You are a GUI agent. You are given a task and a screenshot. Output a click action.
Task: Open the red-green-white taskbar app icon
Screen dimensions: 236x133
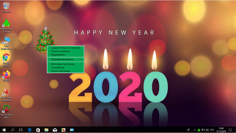coord(63,130)
